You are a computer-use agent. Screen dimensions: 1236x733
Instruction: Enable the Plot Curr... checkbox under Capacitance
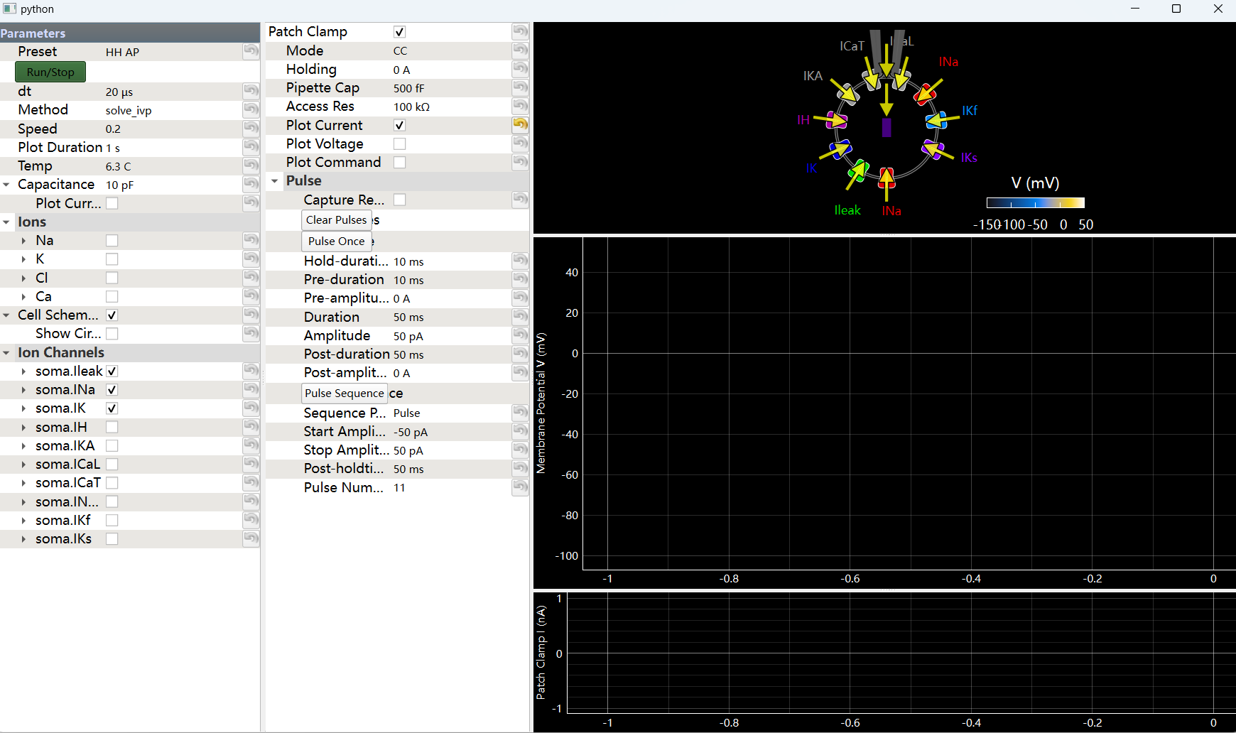click(112, 203)
